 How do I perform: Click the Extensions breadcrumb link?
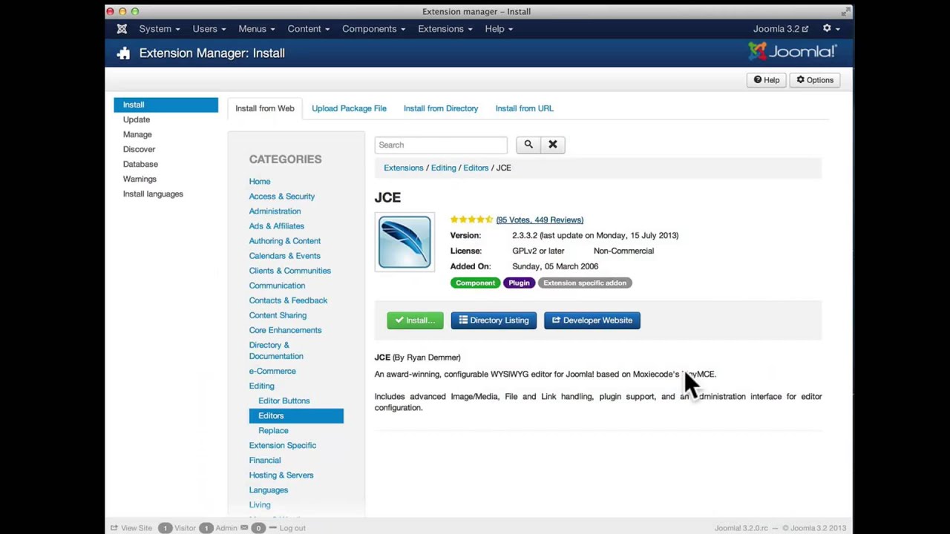pos(404,168)
